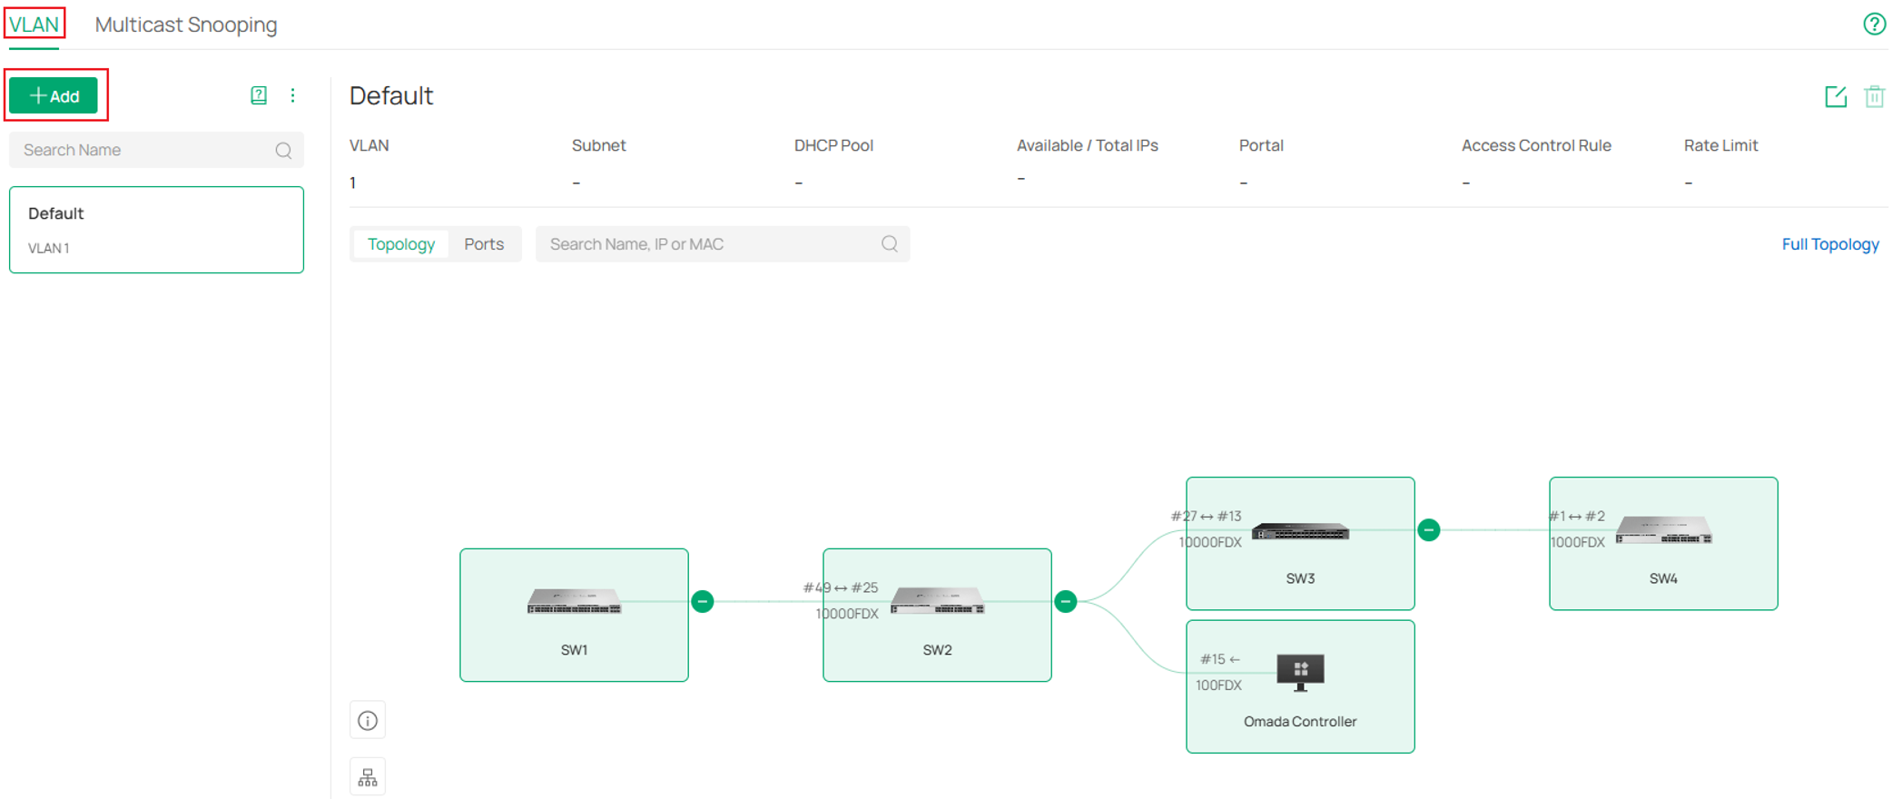1892x799 pixels.
Task: Select the SW3 switch device icon
Action: coord(1300,530)
